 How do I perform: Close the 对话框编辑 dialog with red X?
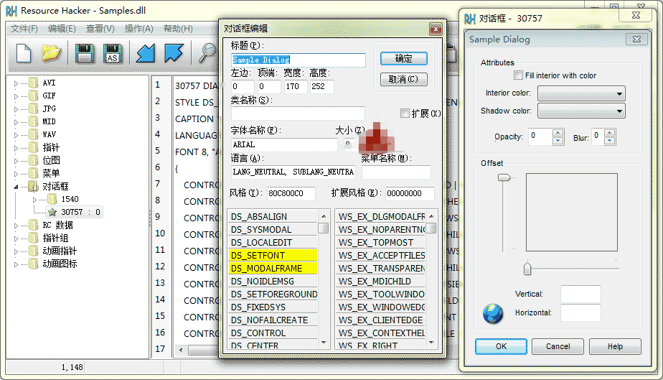point(435,29)
